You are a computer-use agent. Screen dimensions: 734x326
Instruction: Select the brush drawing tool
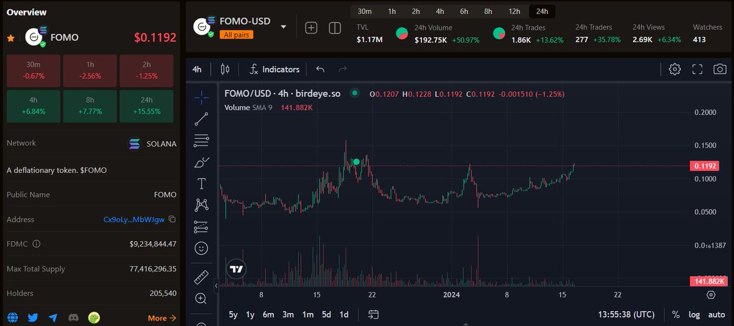[201, 162]
